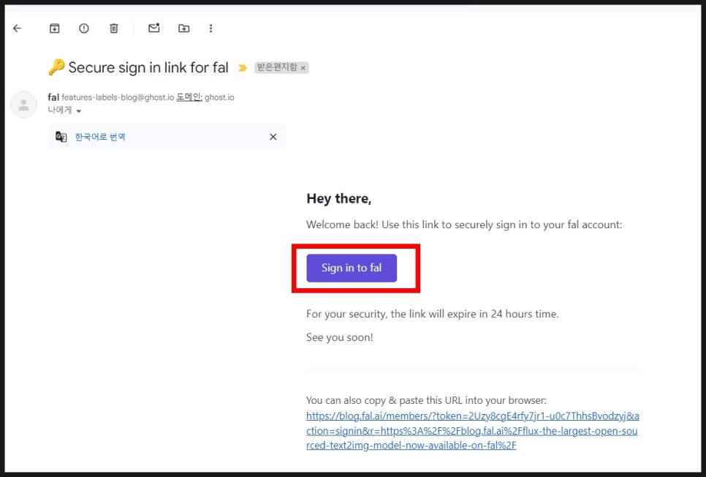Open the blog.fal.ai sign-in URL link
The image size is (706, 477).
472,431
